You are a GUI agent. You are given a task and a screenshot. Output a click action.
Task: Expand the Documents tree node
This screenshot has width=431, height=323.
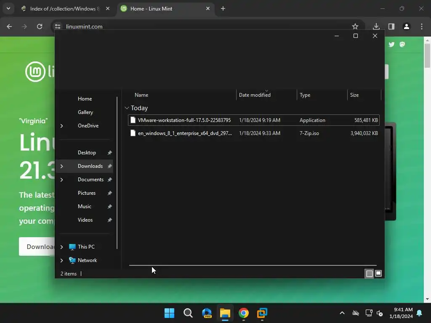pos(61,180)
